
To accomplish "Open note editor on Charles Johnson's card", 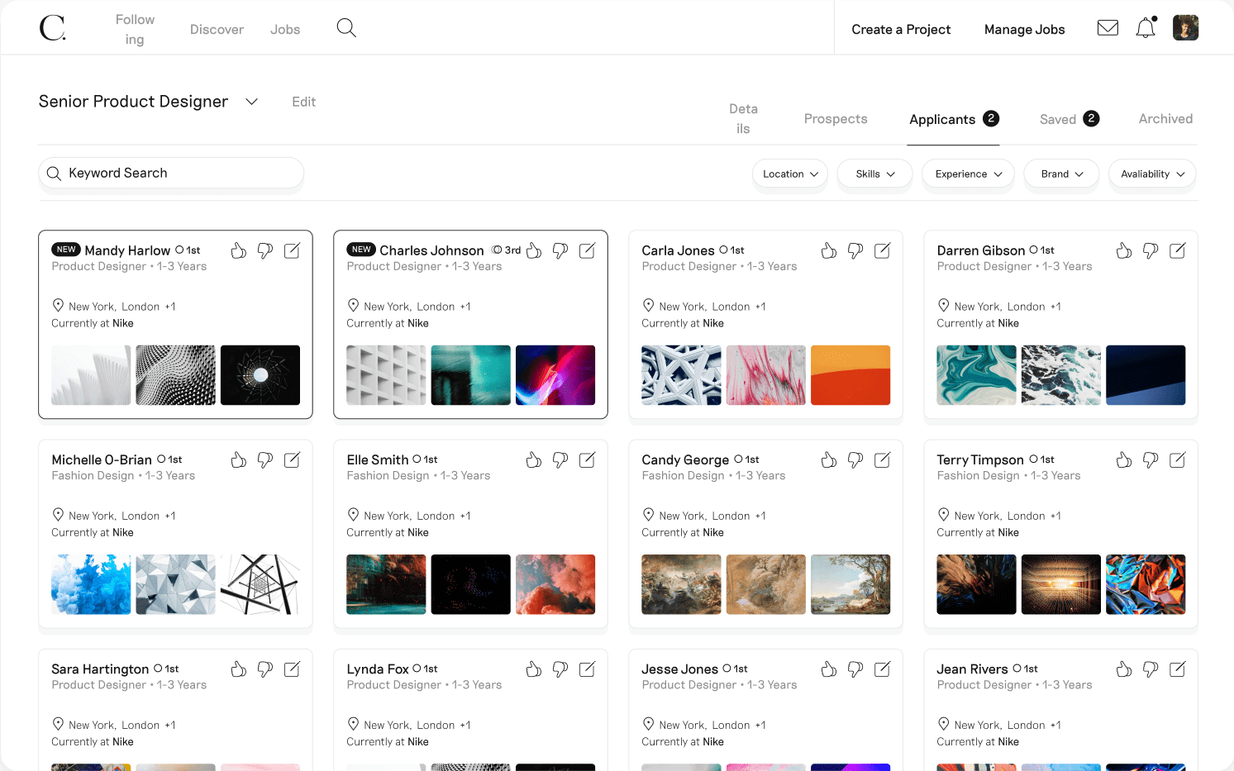I will tap(587, 250).
